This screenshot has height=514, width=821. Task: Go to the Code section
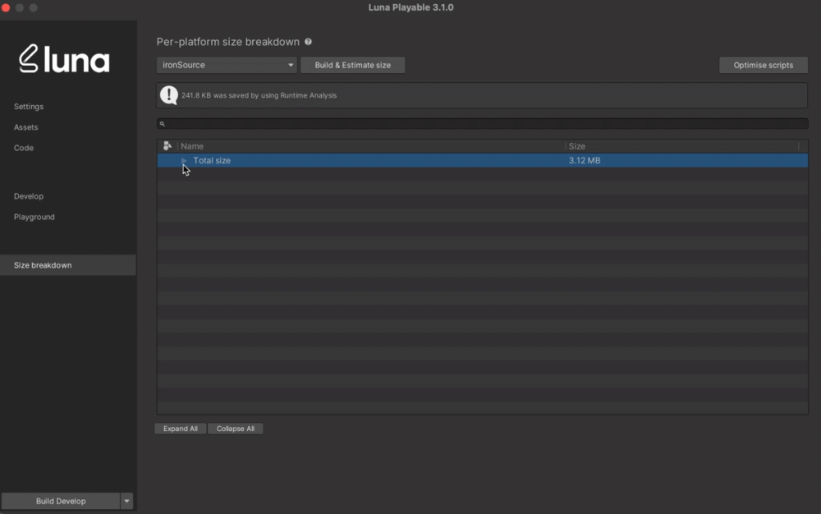click(24, 148)
